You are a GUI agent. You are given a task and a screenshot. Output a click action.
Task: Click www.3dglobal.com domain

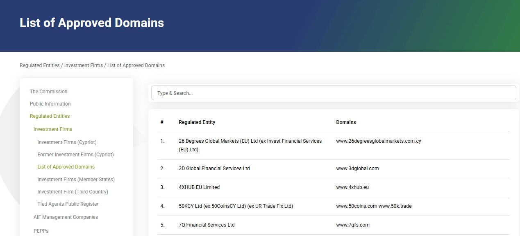coord(357,169)
